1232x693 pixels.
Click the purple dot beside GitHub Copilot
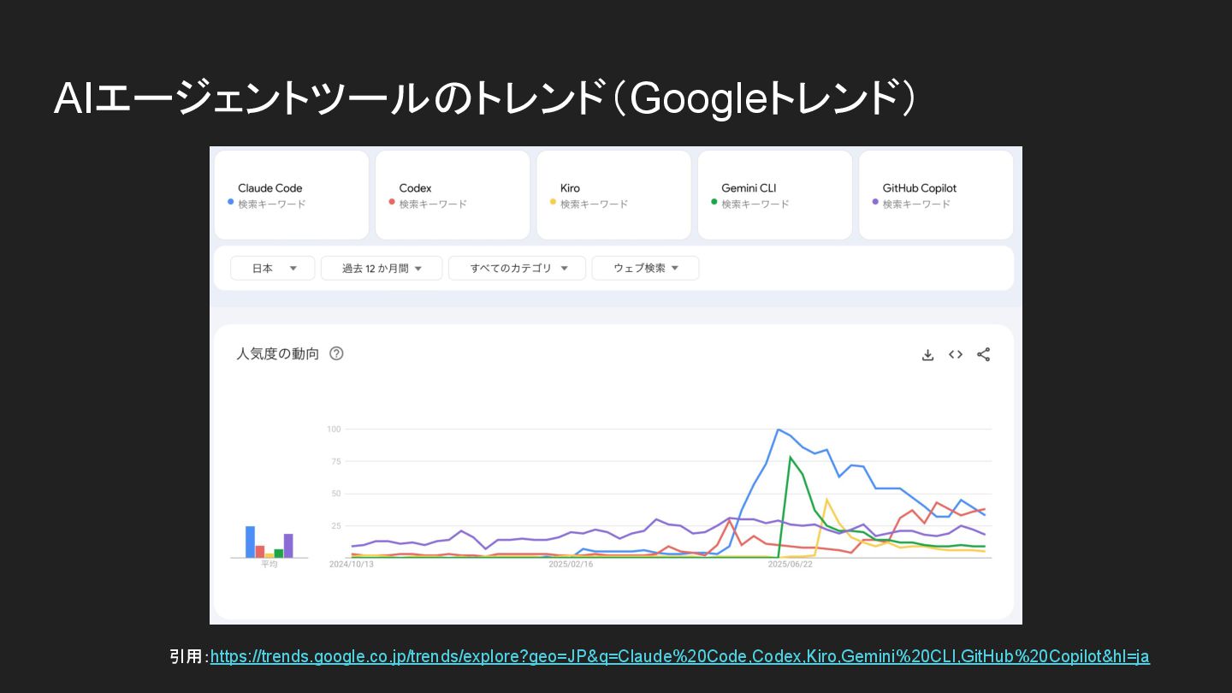[875, 202]
